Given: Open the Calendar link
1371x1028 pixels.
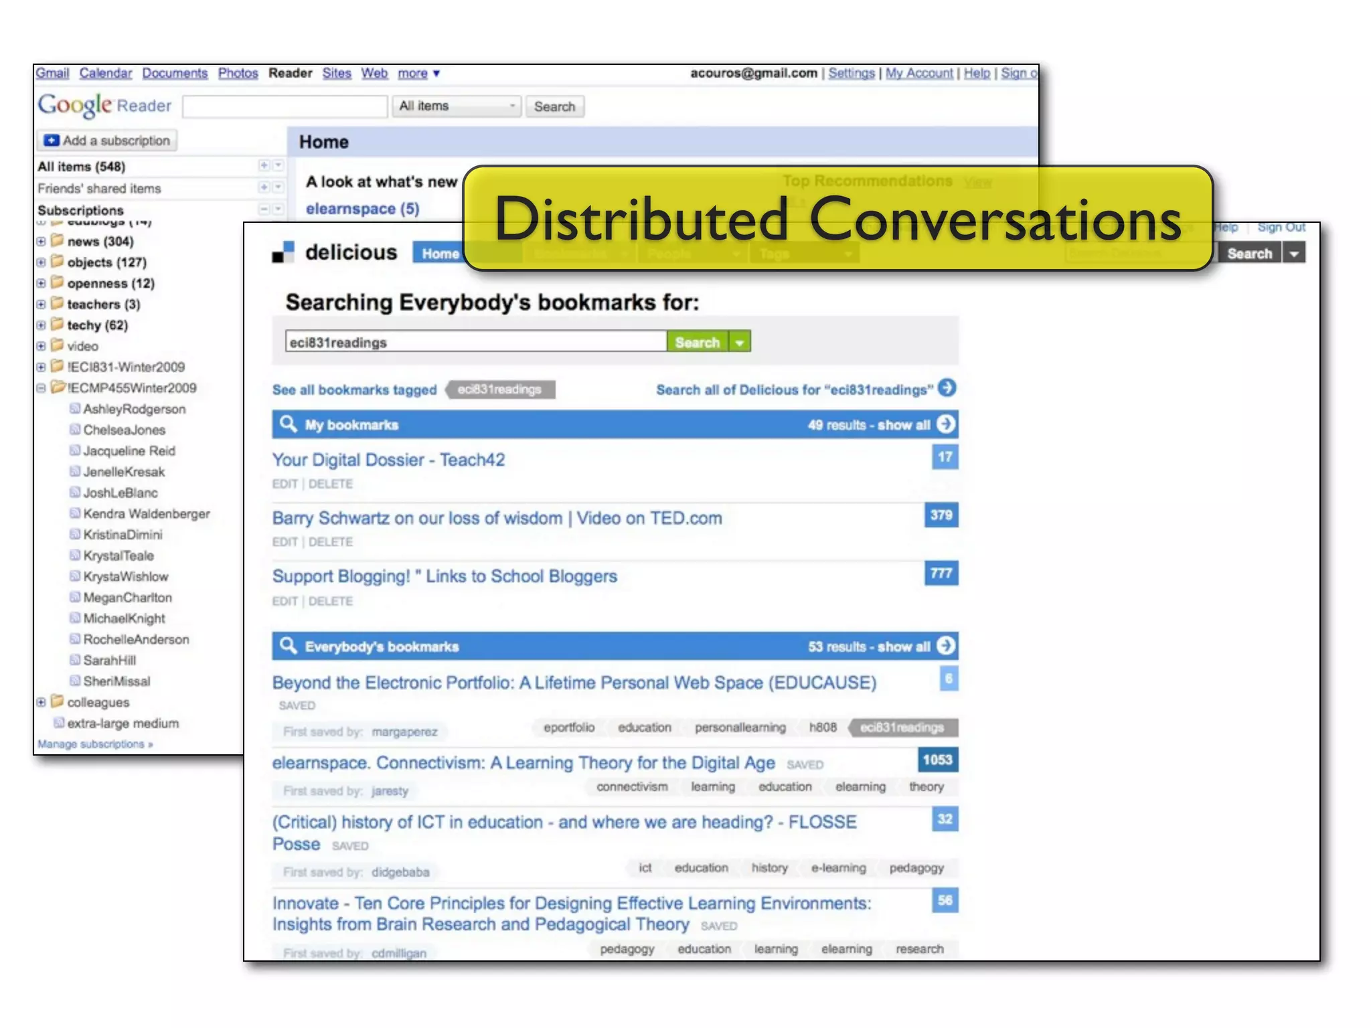Looking at the screenshot, I should [x=106, y=73].
